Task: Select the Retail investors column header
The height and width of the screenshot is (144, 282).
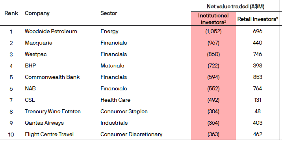Action: (x=258, y=19)
